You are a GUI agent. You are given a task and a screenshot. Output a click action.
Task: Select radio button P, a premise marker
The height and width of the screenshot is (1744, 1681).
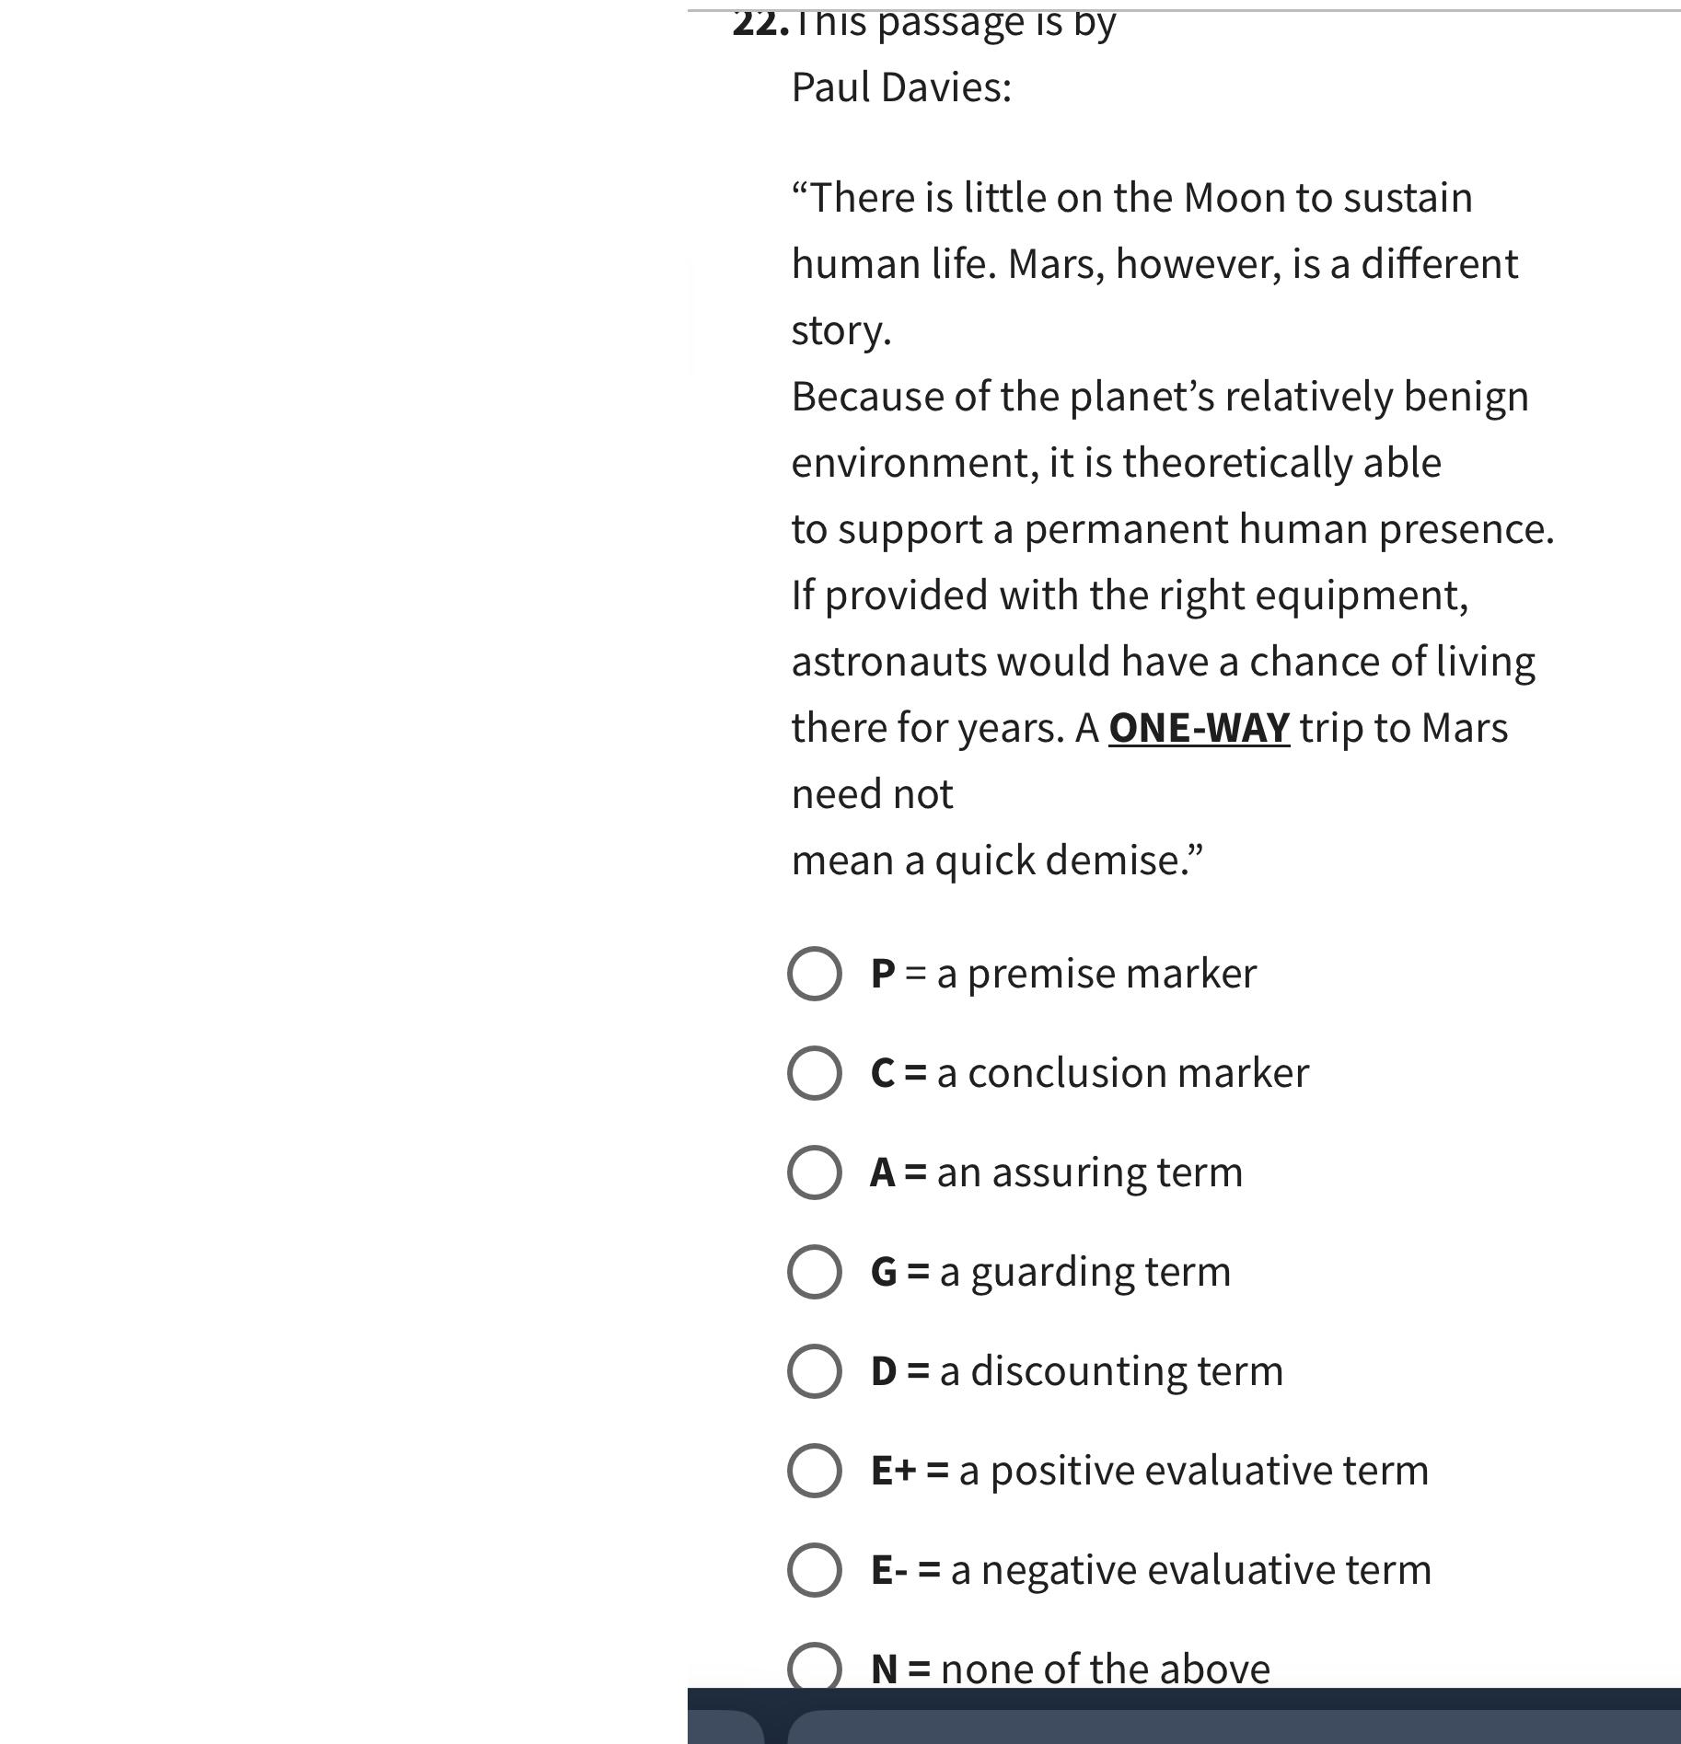pyautogui.click(x=814, y=972)
